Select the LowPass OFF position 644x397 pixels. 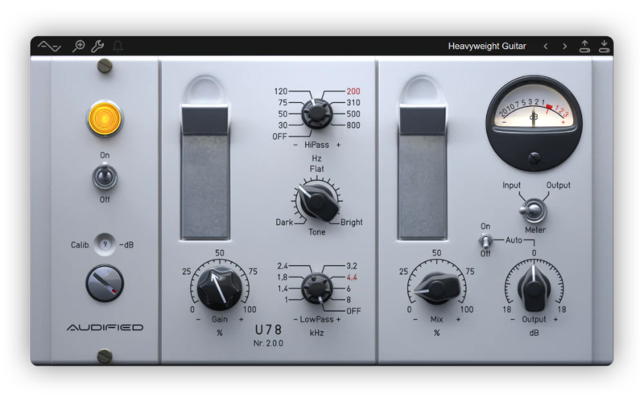click(x=353, y=311)
